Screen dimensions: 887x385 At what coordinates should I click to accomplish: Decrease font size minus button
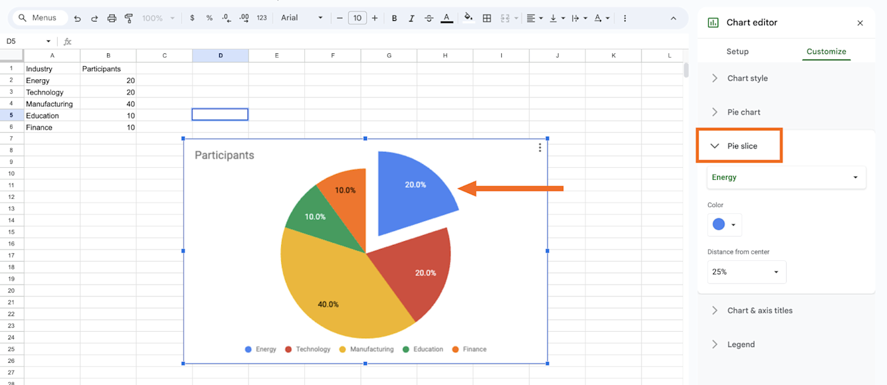[x=340, y=18]
